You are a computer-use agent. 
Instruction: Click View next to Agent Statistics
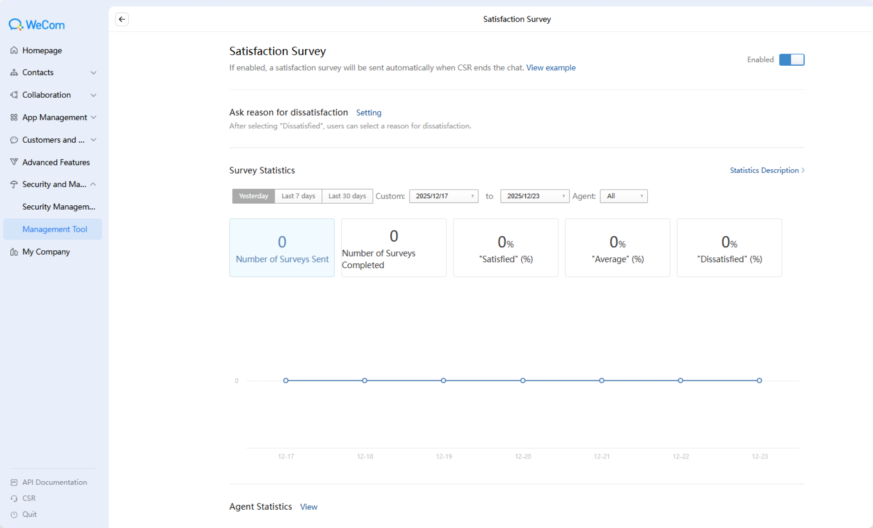click(308, 507)
